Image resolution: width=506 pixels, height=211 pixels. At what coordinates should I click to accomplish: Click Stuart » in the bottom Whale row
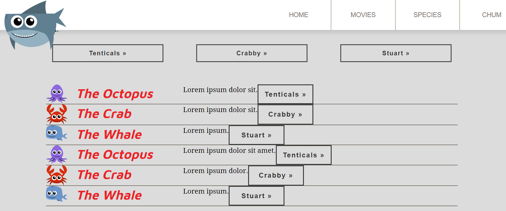click(x=256, y=196)
